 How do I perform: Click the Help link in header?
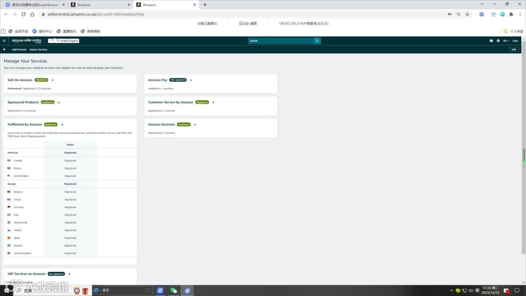[515, 41]
